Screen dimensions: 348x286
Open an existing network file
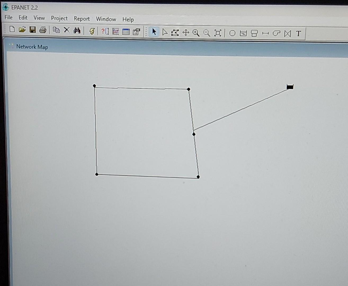22,30
